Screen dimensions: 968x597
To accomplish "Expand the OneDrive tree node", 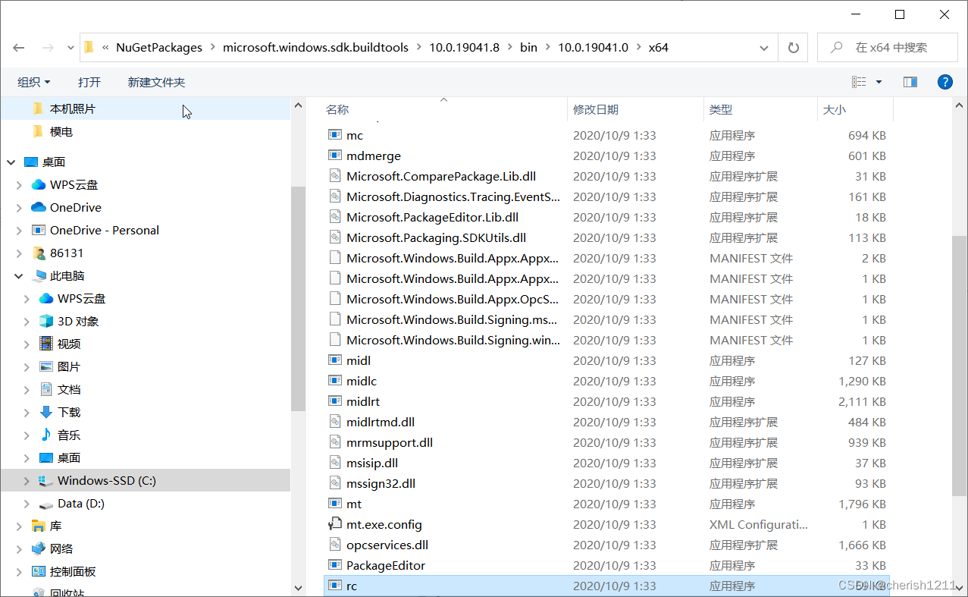I will point(19,207).
